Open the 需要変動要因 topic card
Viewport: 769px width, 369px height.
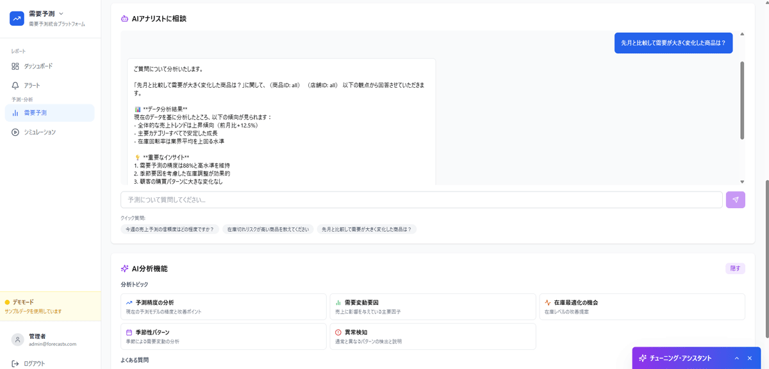pyautogui.click(x=433, y=306)
